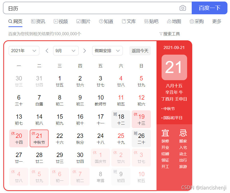
Task: Select August 31 (廿四) in the calendar
Action: (x=39, y=81)
